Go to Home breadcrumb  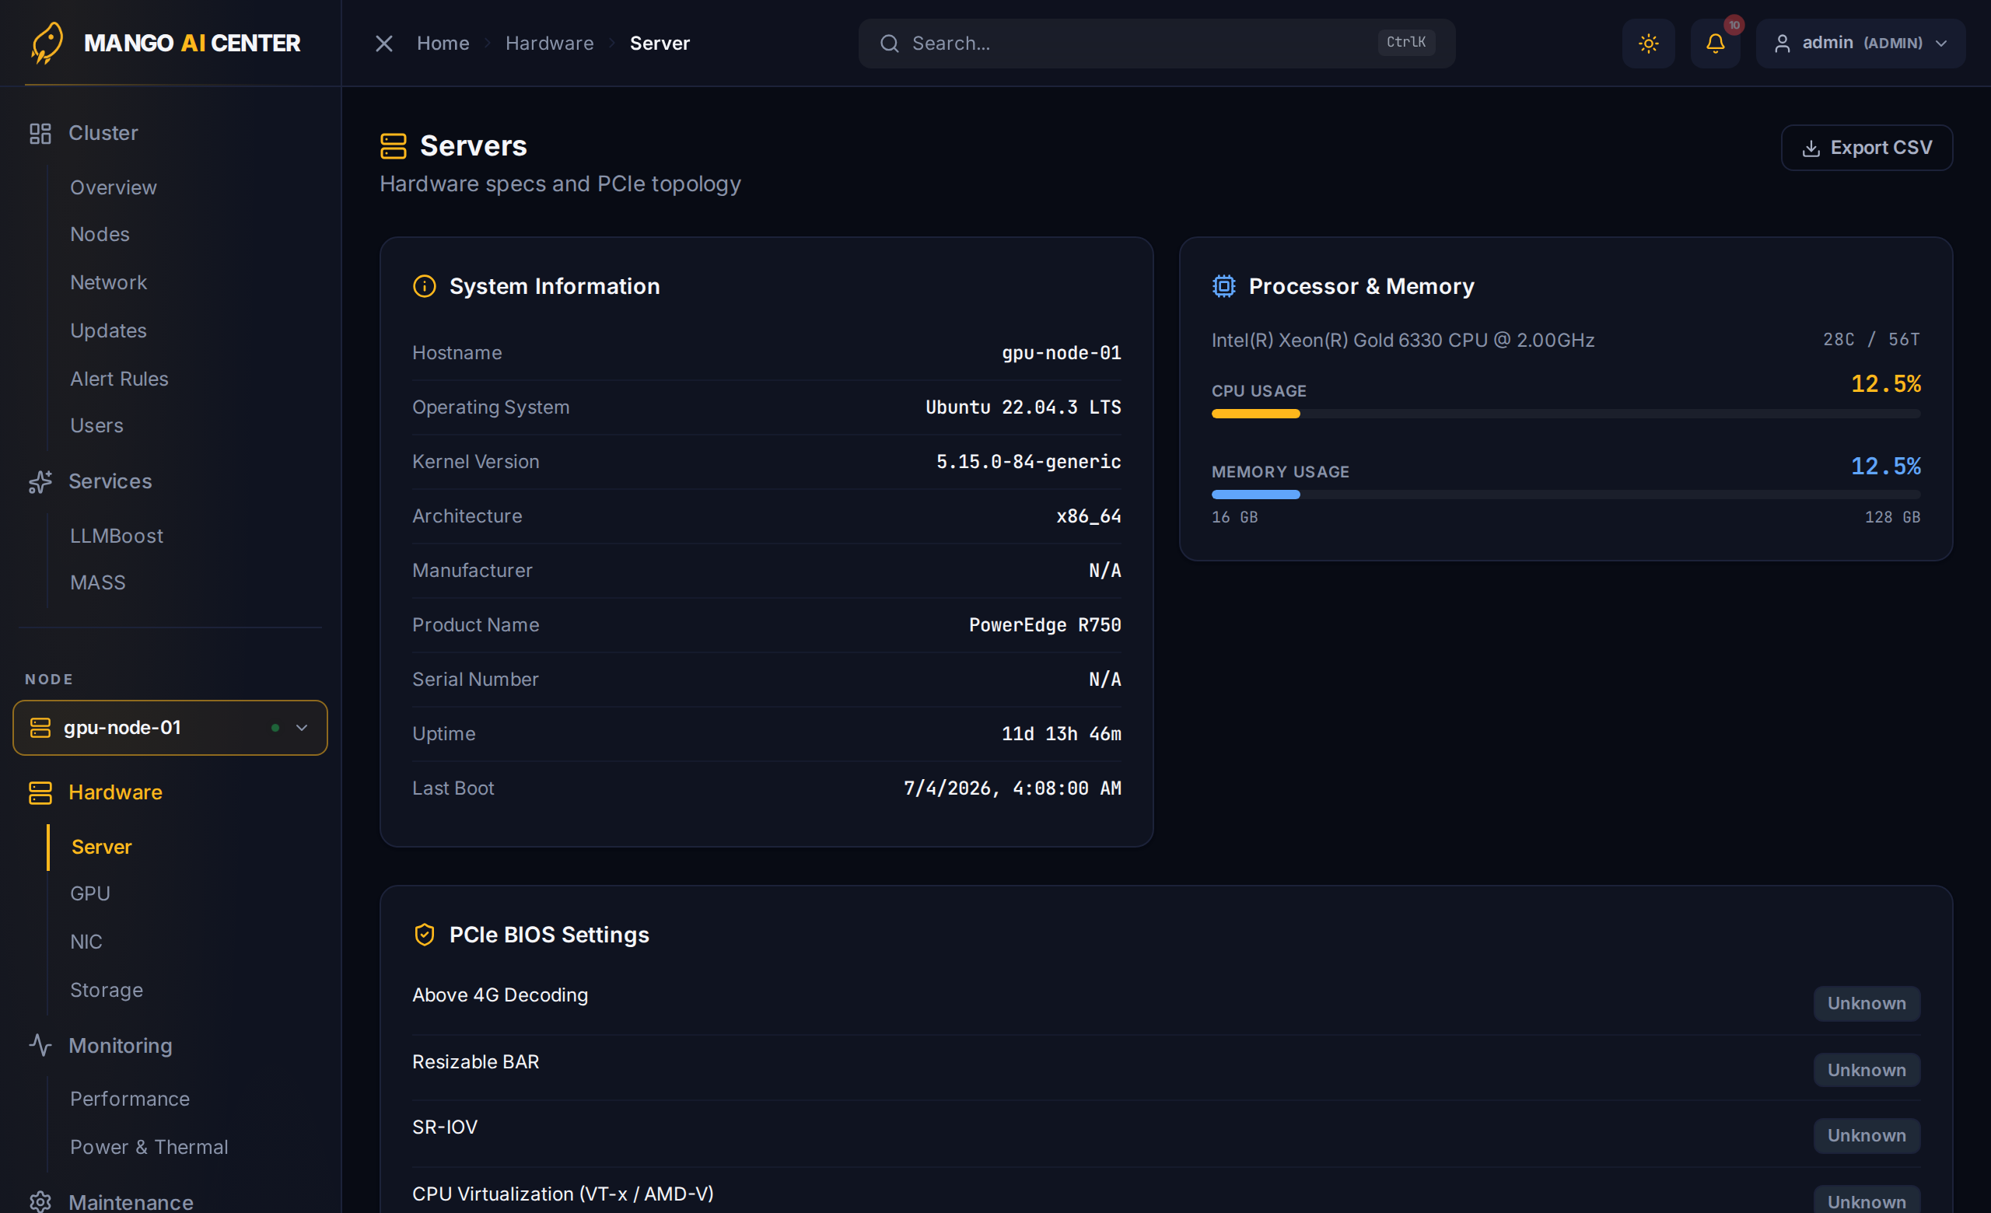(x=443, y=44)
